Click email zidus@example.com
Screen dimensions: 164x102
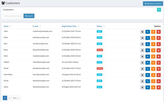pyautogui.click(x=41, y=87)
